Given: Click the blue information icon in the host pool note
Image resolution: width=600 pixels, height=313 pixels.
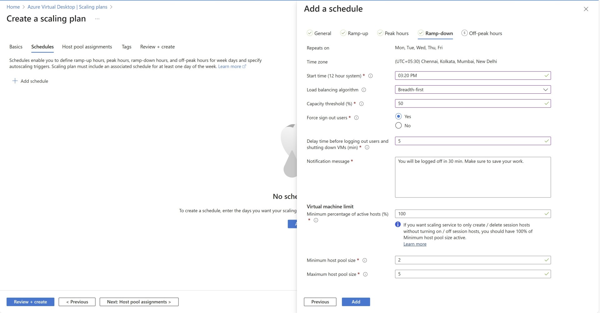Looking at the screenshot, I should 398,225.
